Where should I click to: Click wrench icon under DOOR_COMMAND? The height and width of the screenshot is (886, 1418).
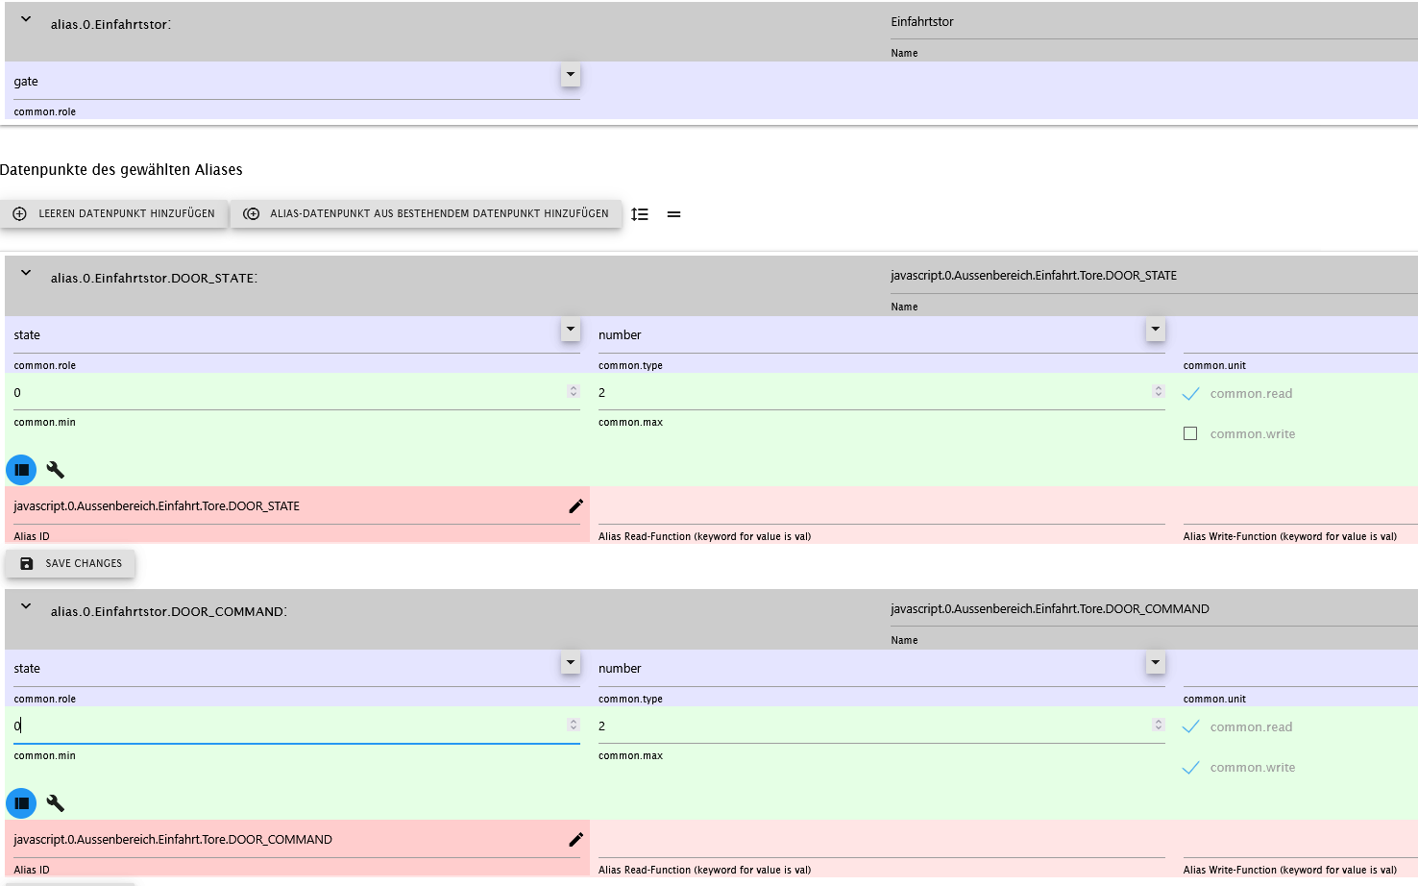pyautogui.click(x=56, y=803)
